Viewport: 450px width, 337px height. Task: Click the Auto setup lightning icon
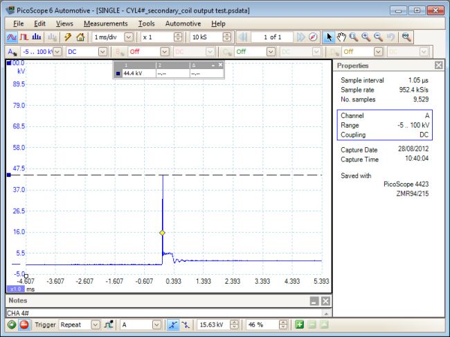[68, 37]
